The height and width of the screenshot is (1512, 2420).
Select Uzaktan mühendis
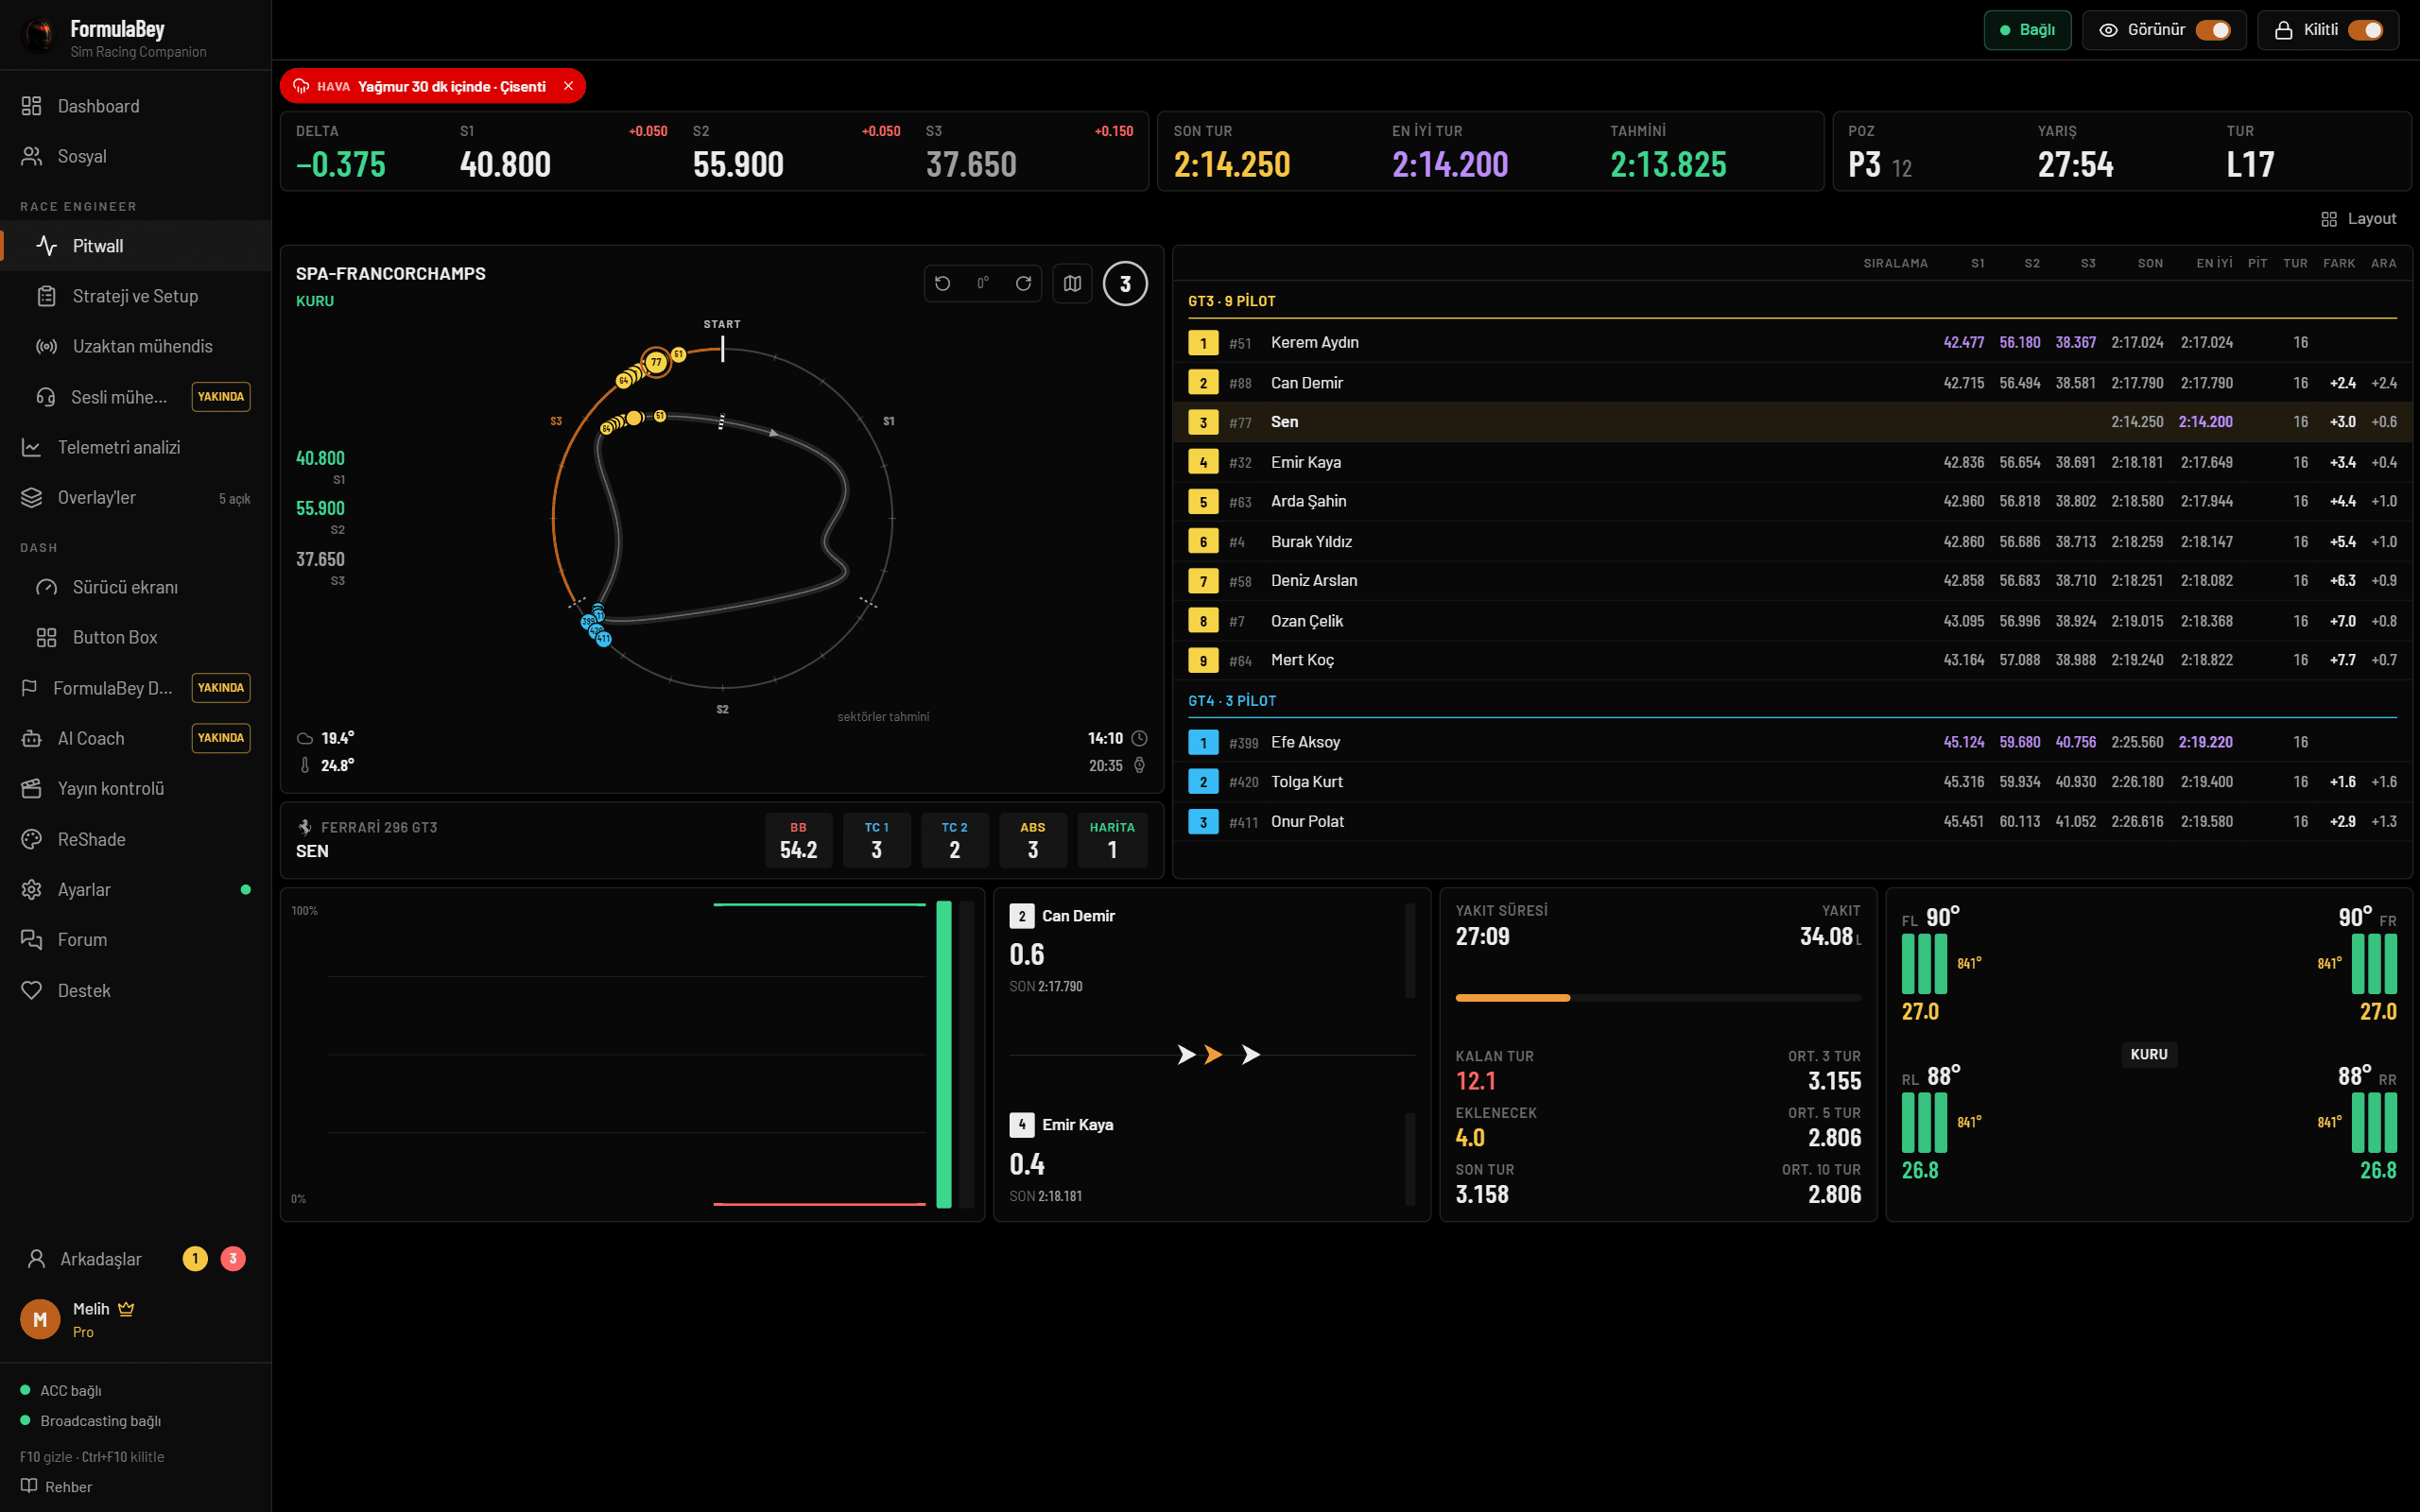click(135, 346)
